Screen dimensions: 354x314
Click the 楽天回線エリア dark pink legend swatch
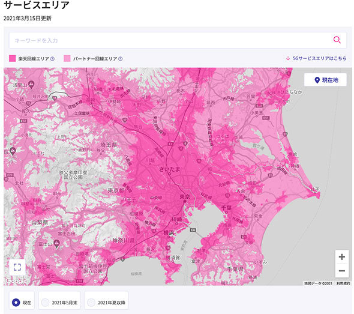point(12,58)
